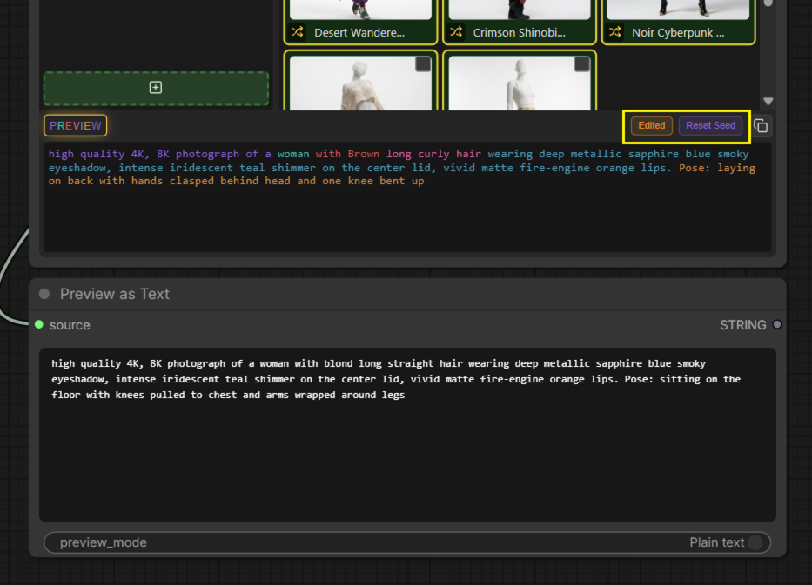Click the 'source' input label
812x585 pixels.
pos(70,325)
